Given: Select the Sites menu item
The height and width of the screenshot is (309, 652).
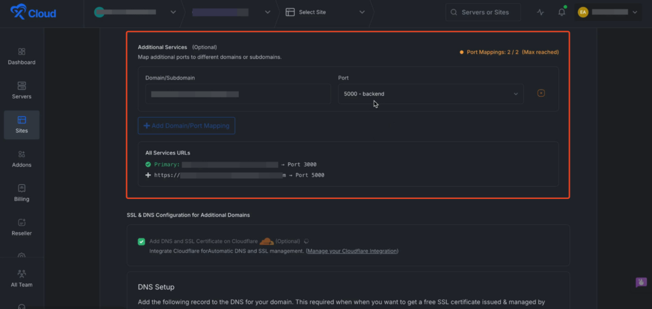Looking at the screenshot, I should coord(22,125).
